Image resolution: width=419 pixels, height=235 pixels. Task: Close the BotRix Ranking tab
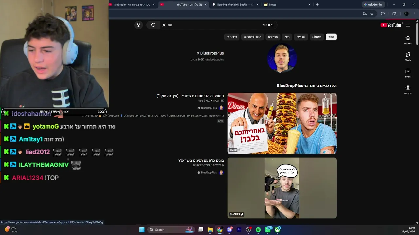pos(257,5)
